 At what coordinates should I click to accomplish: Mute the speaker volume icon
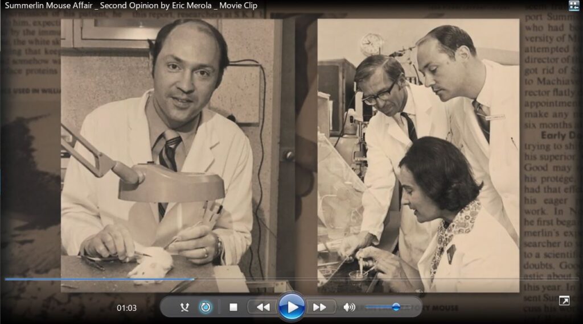(349, 308)
